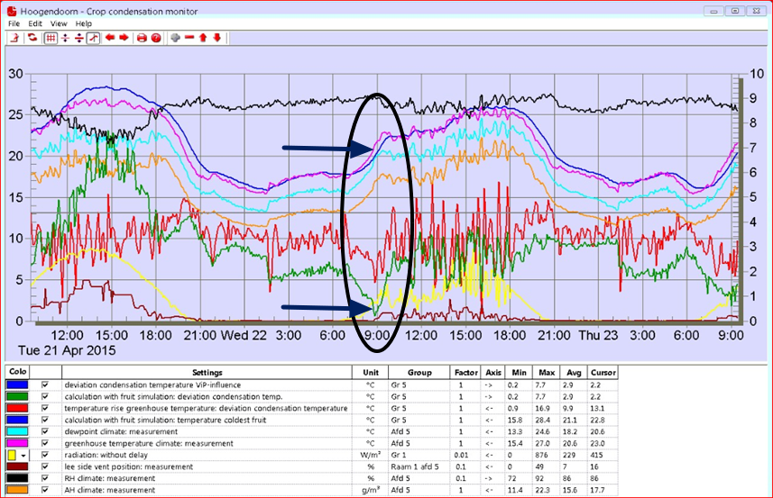The image size is (773, 498).
Task: Click the magenta greenhouse temperature color swatch
Action: pyautogui.click(x=18, y=443)
